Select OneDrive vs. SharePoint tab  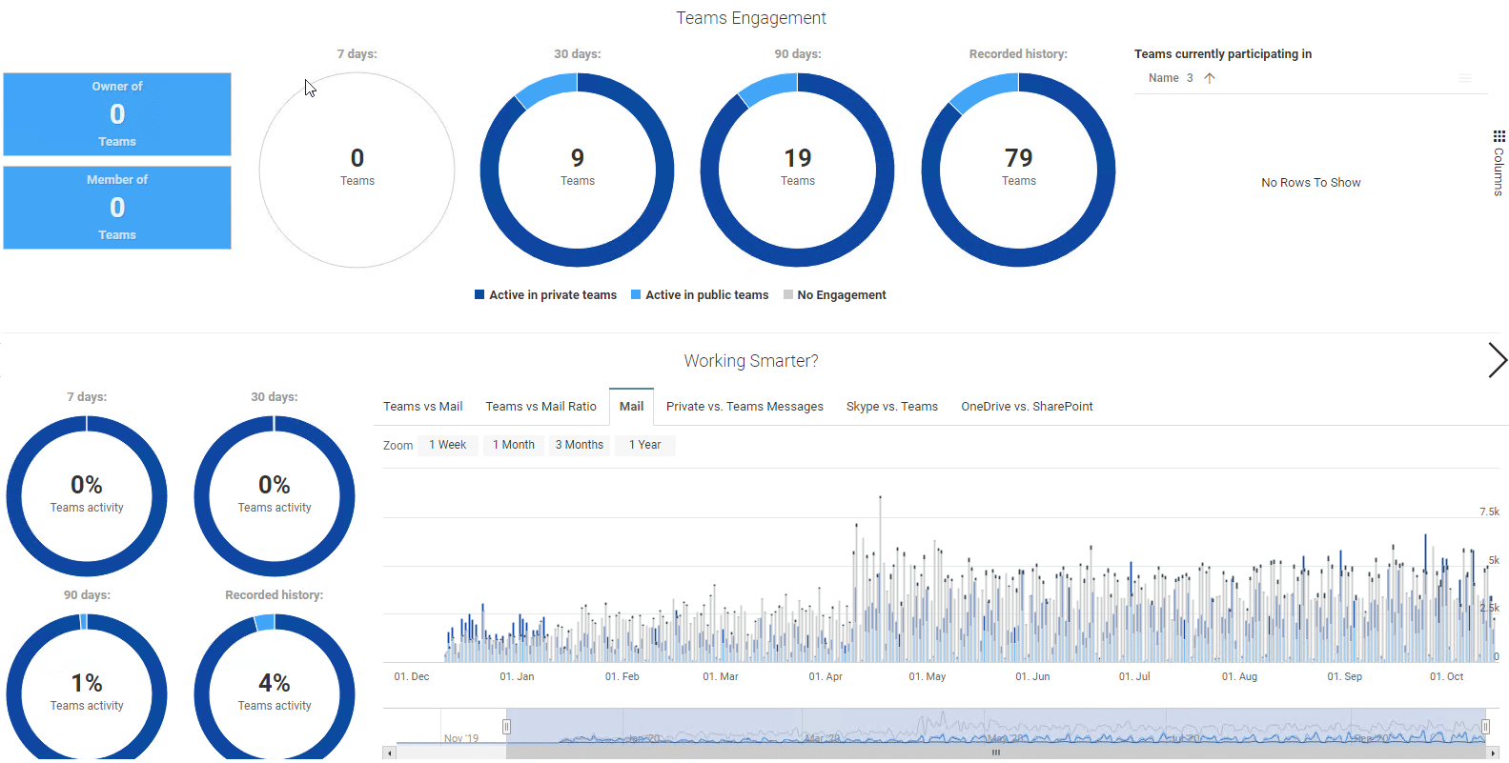click(x=1027, y=407)
